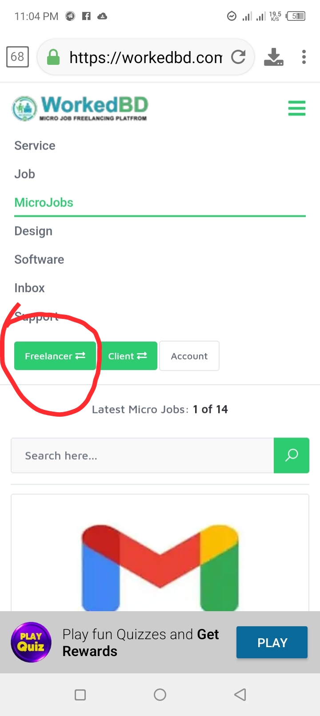The width and height of the screenshot is (320, 716).
Task: Click the Account button
Action: click(x=189, y=356)
